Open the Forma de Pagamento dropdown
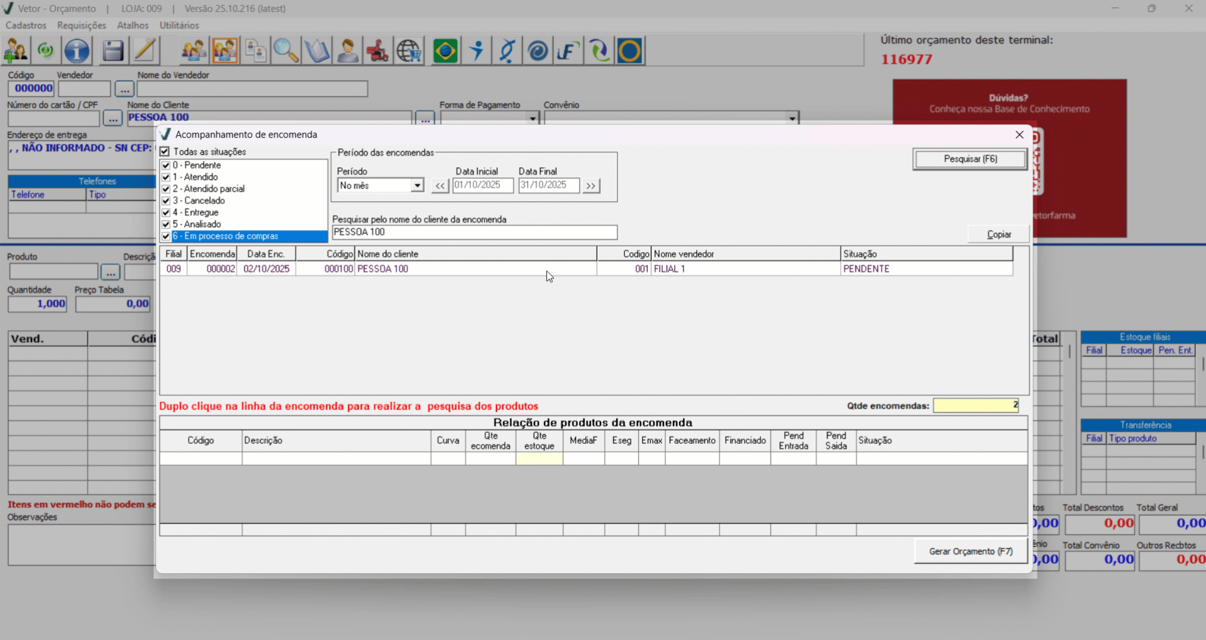The image size is (1206, 640). pyautogui.click(x=533, y=118)
